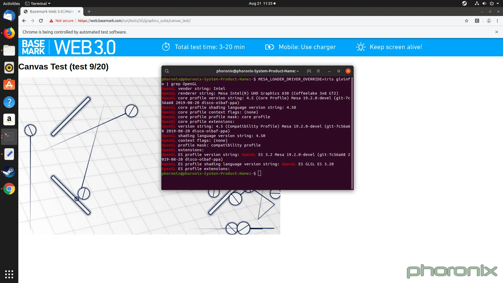Open the clock and calendar panel
This screenshot has height=283, width=503.
(x=262, y=3)
